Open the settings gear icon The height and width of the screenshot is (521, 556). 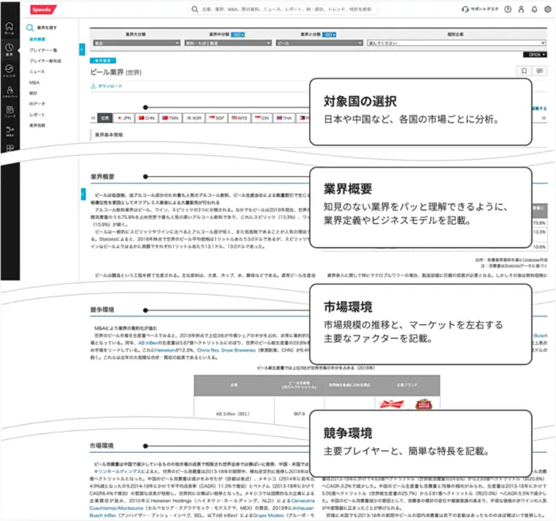pyautogui.click(x=547, y=10)
